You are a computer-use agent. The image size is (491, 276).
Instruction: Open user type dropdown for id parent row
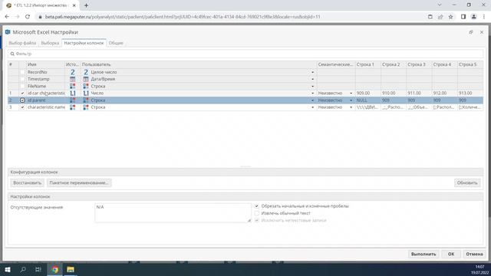click(312, 100)
